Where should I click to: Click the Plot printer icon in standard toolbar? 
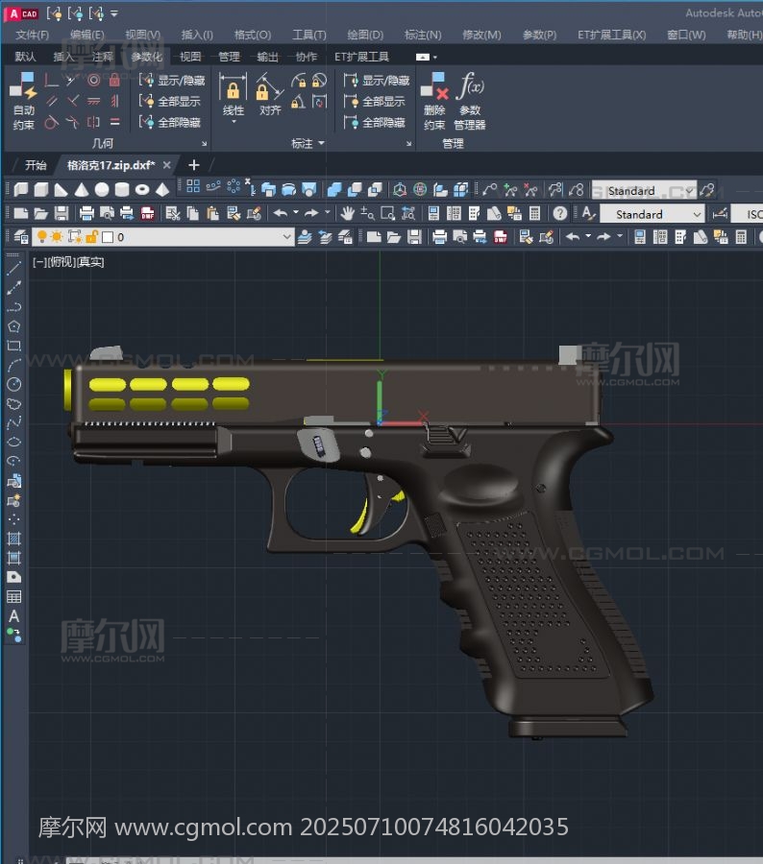tap(86, 213)
